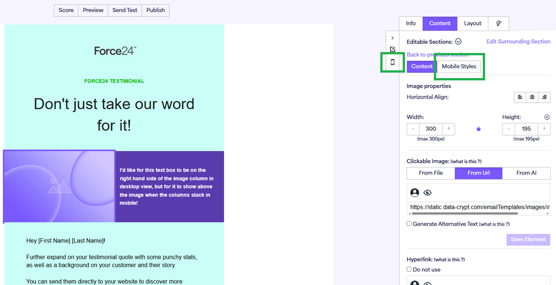Collapse the side panel with the chevron arrow
The width and height of the screenshot is (556, 285).
pyautogui.click(x=393, y=38)
